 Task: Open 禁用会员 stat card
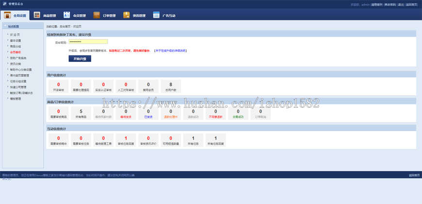148,87
